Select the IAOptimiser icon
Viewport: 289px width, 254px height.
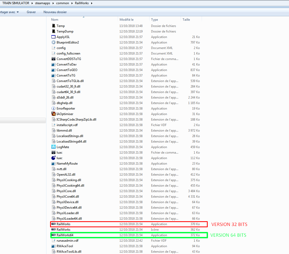pos(53,114)
